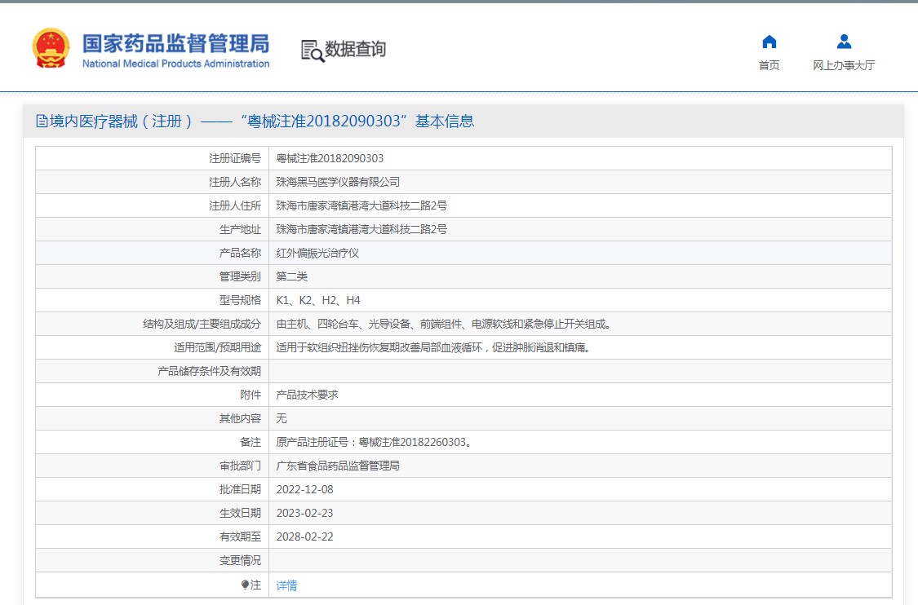Click the approval date 2022-12-08
Image resolution: width=918 pixels, height=605 pixels.
click(x=304, y=489)
